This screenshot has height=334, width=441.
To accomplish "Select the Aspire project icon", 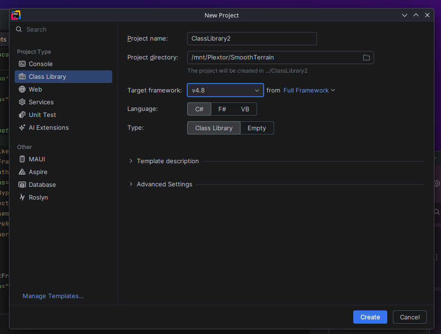I will (x=22, y=172).
